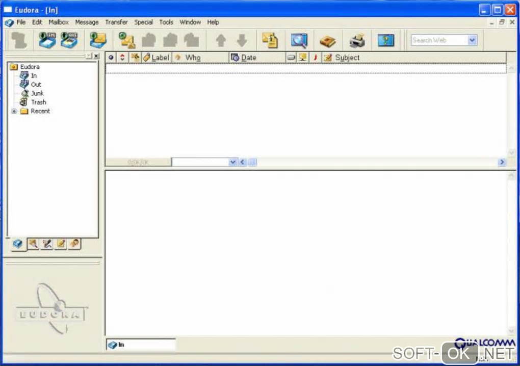Close the mailboxes side panel
The height and width of the screenshot is (366, 520).
[x=96, y=56]
